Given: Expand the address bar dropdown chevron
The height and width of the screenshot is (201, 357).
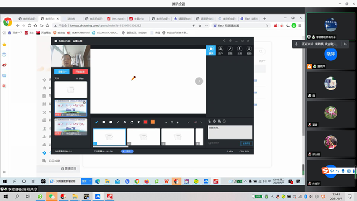Looking at the screenshot, I should click(206, 26).
